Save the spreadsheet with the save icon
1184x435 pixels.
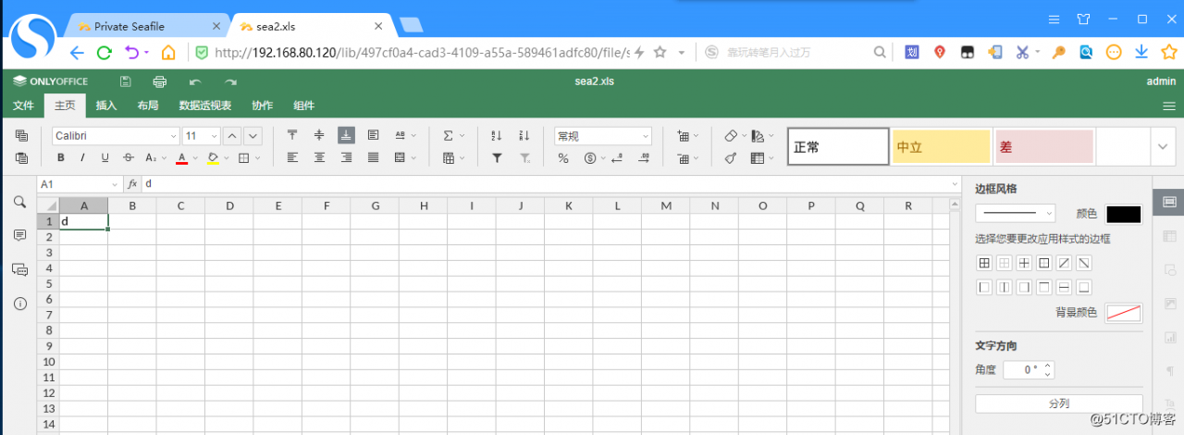[125, 81]
